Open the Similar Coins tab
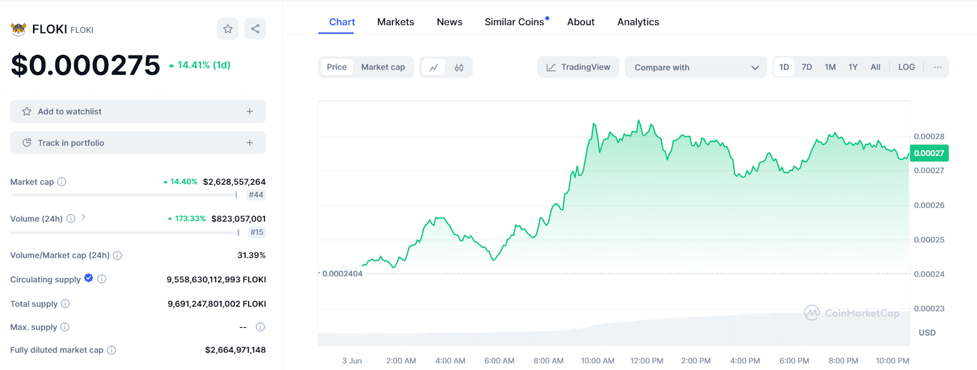The image size is (977, 370). point(514,22)
